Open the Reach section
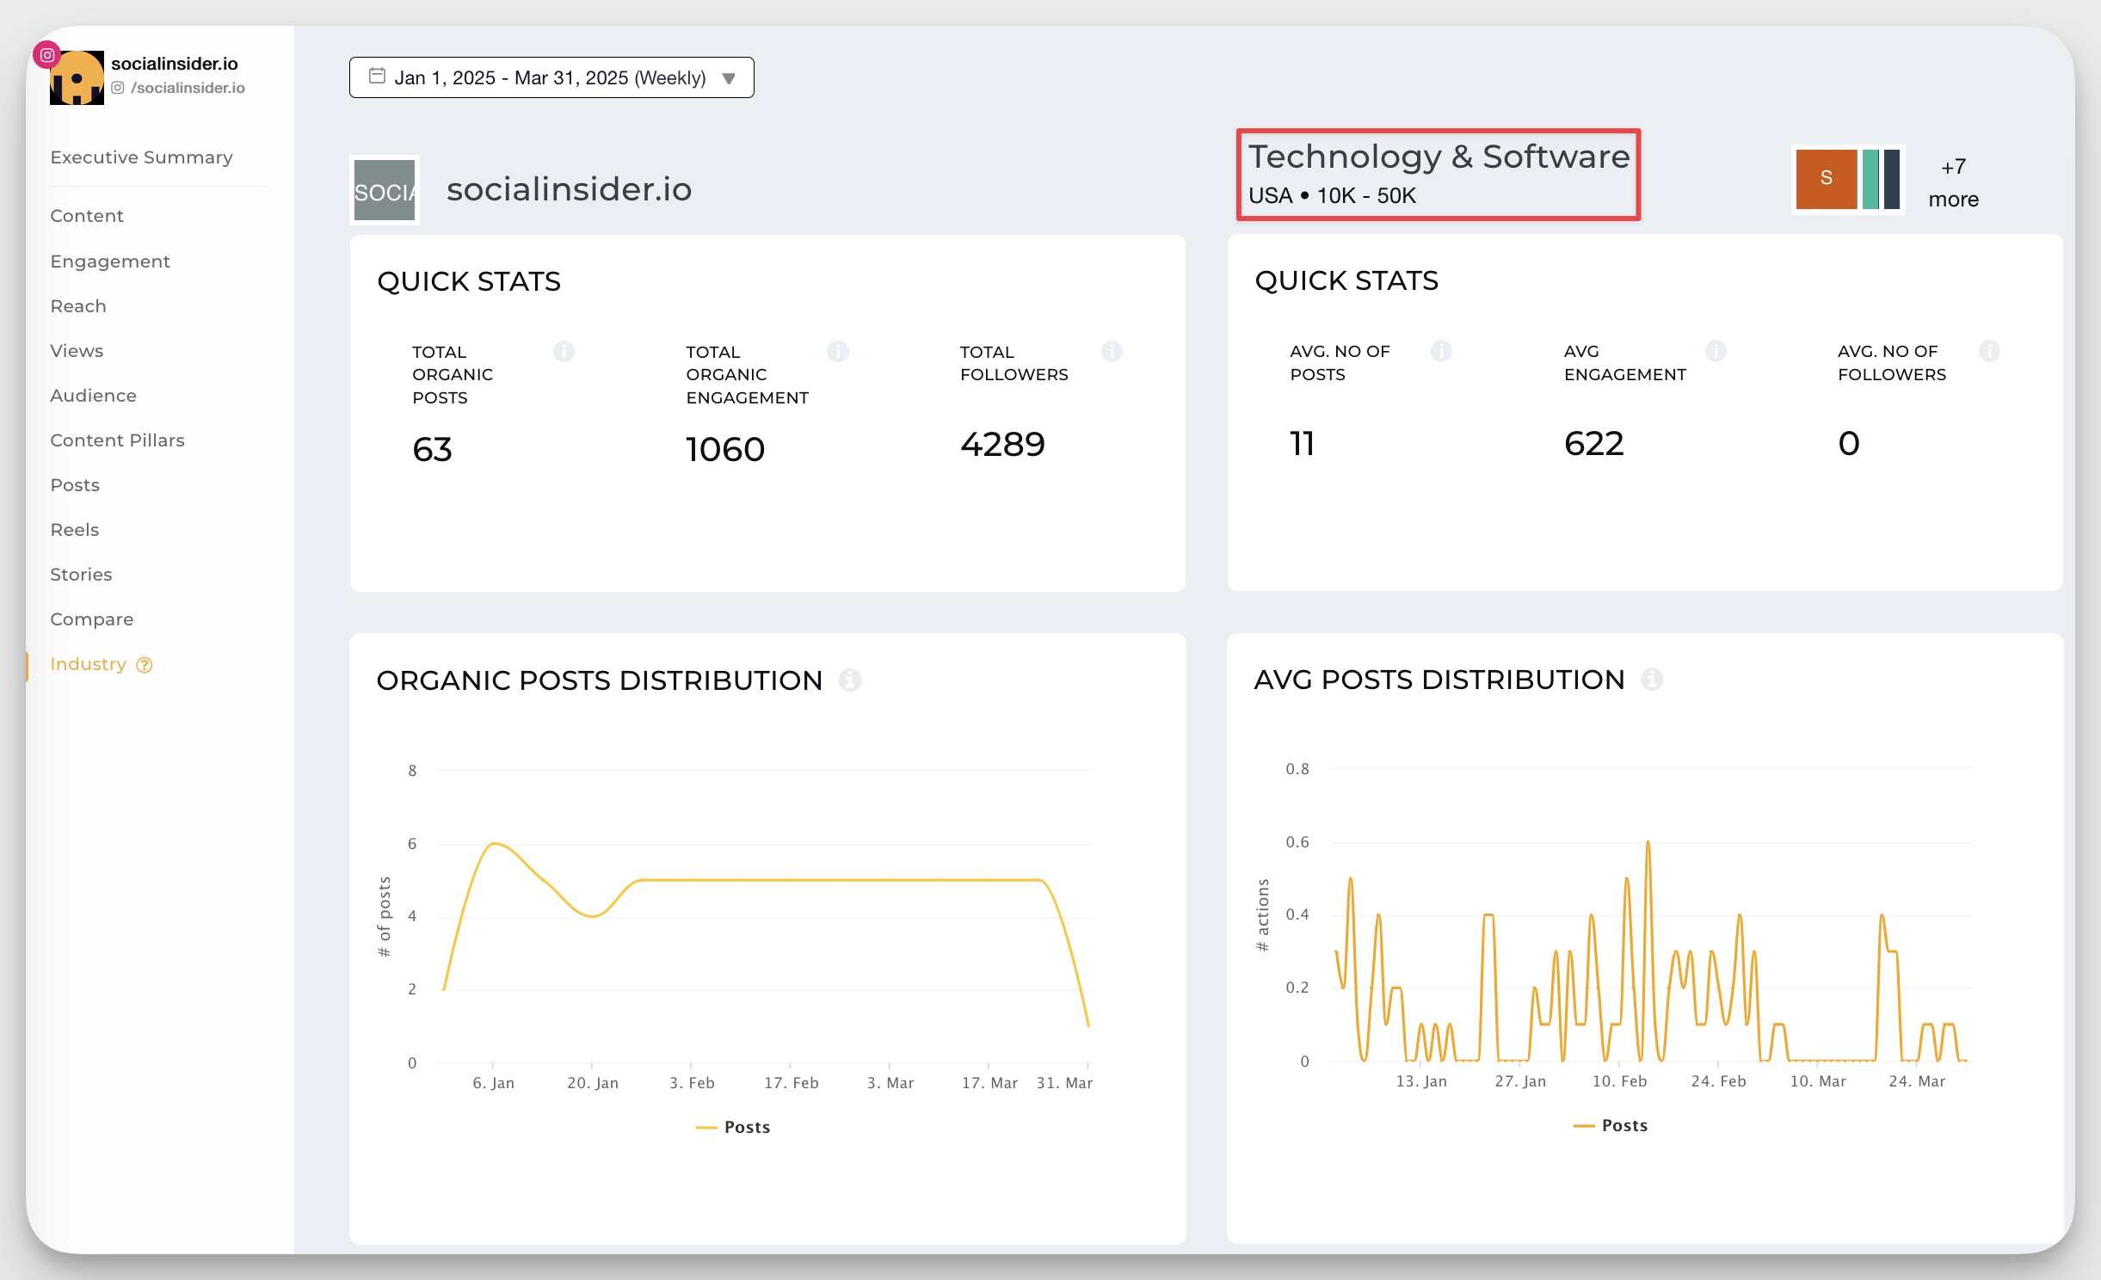This screenshot has width=2101, height=1280. click(x=78, y=306)
